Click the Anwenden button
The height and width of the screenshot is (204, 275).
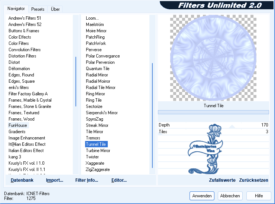[202, 196]
